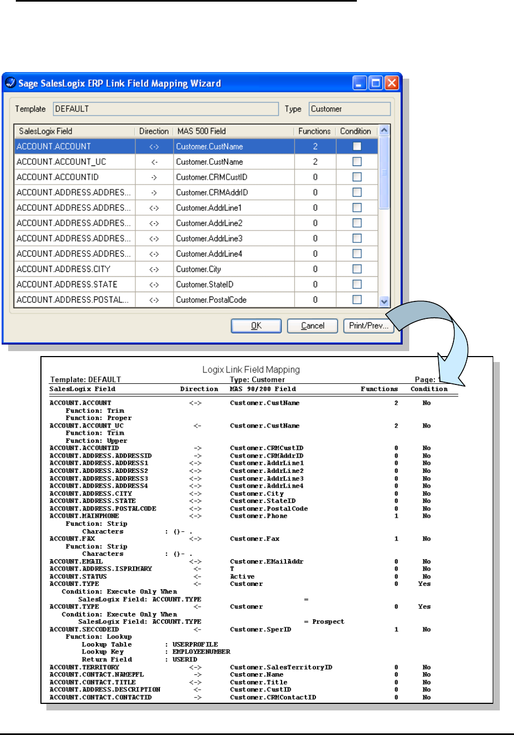Sort by SalesLogix Field column header

click(x=74, y=131)
